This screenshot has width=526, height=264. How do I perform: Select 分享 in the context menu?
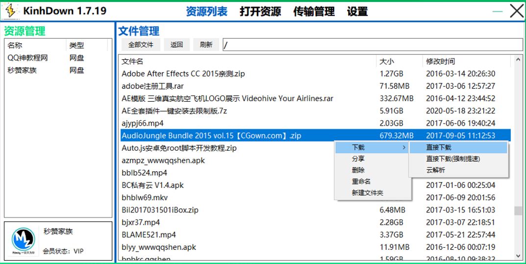pyautogui.click(x=373, y=159)
